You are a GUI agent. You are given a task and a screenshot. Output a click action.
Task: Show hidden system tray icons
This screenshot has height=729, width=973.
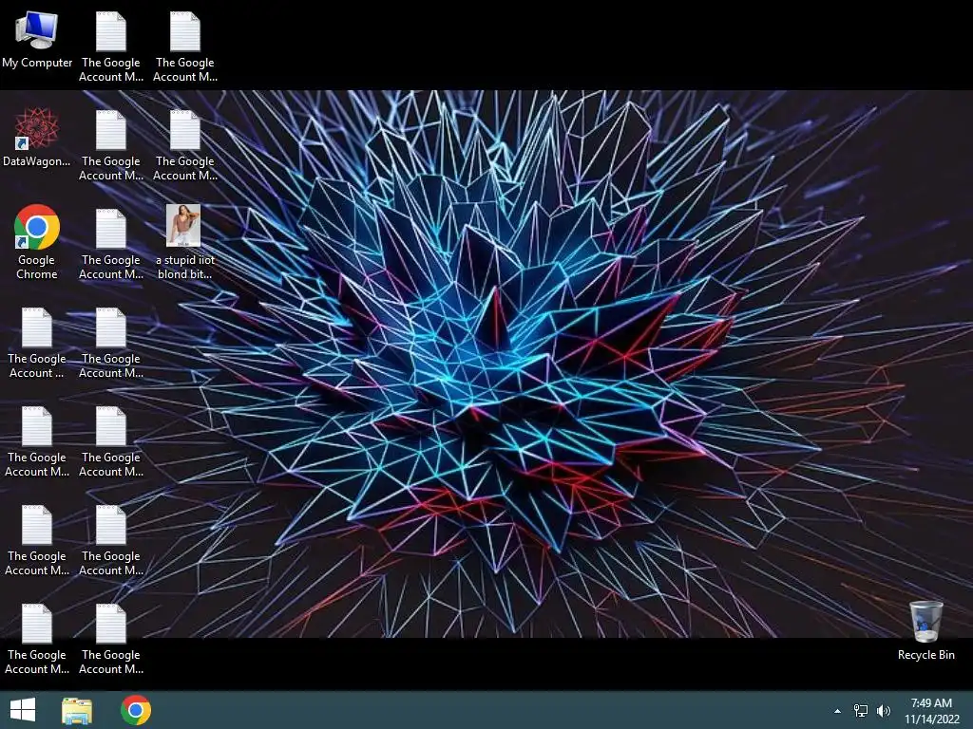838,711
